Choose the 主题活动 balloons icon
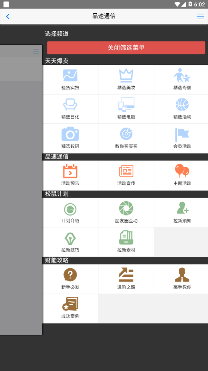 click(182, 171)
